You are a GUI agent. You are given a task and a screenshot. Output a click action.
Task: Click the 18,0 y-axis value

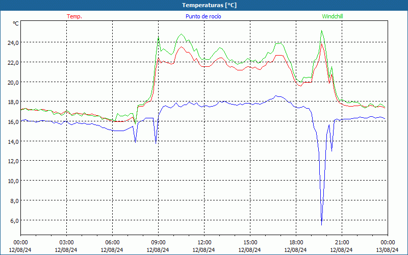13,102
